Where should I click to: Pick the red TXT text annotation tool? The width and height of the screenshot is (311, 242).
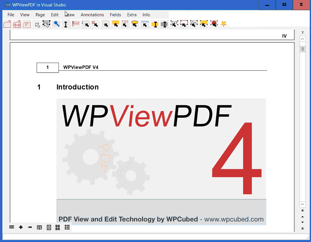pyautogui.click(x=125, y=24)
